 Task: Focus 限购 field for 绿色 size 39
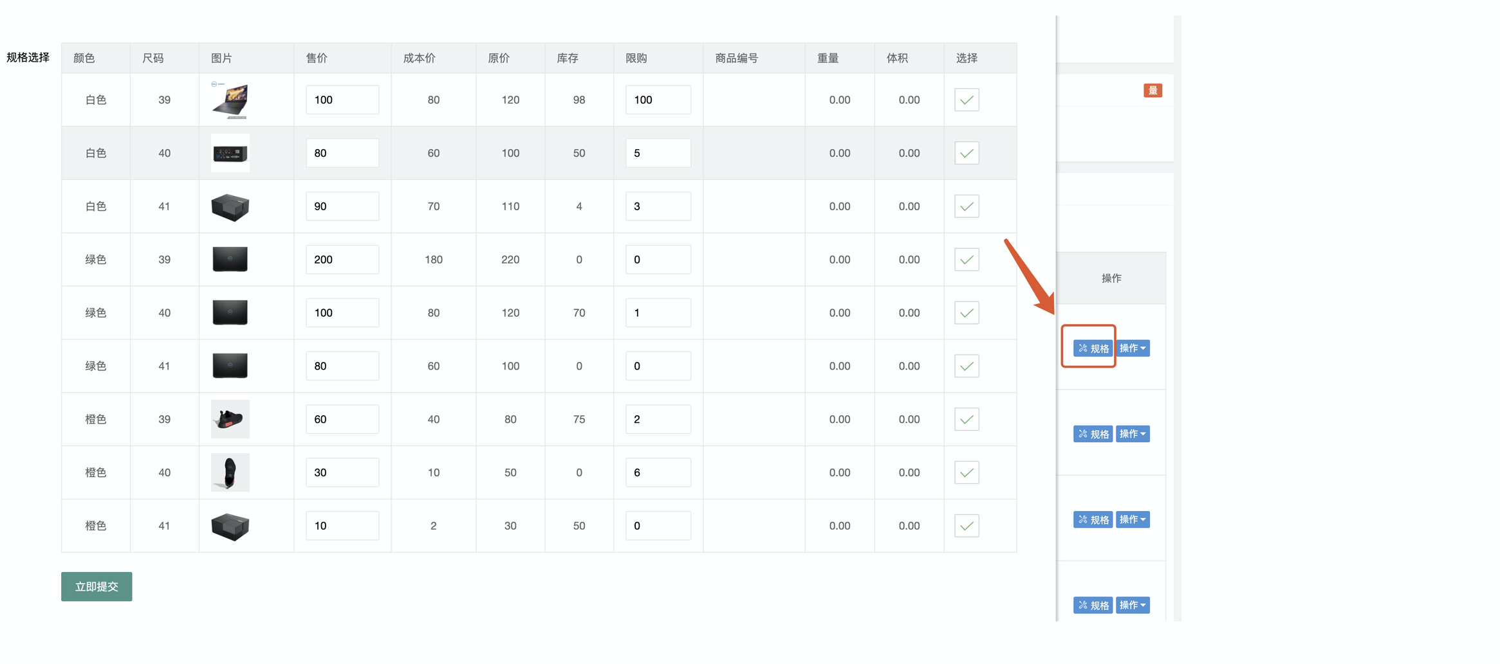click(658, 260)
